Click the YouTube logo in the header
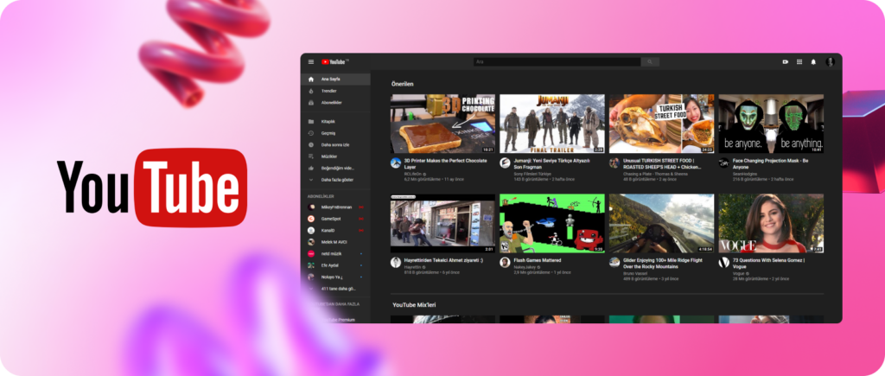This screenshot has height=376, width=885. pyautogui.click(x=335, y=61)
